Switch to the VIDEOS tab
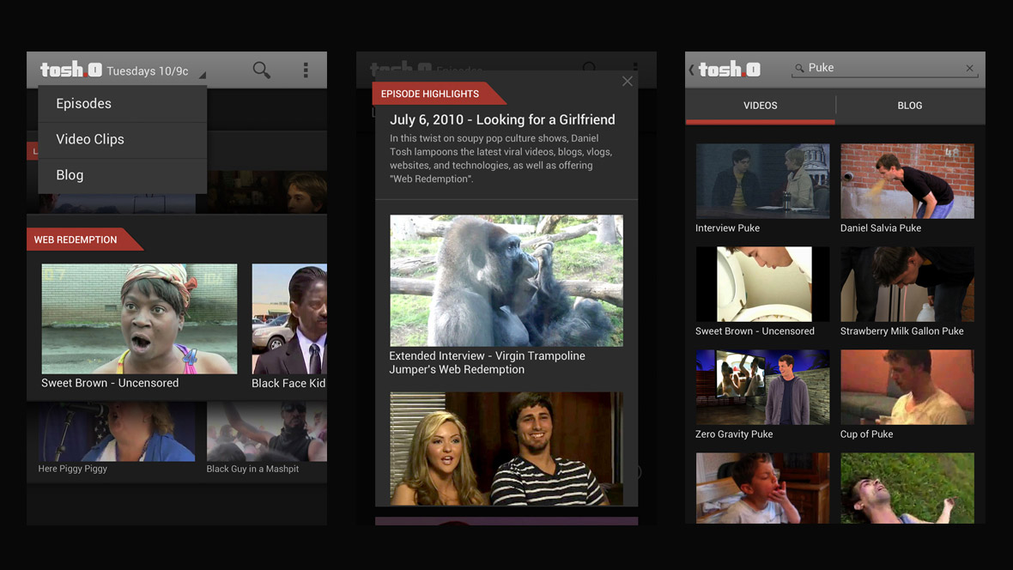This screenshot has height=570, width=1013. [760, 106]
